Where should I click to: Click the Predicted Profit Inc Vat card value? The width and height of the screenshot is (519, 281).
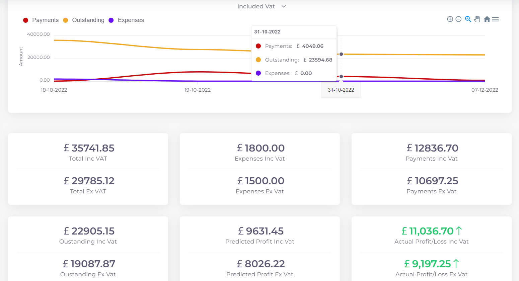click(x=260, y=231)
